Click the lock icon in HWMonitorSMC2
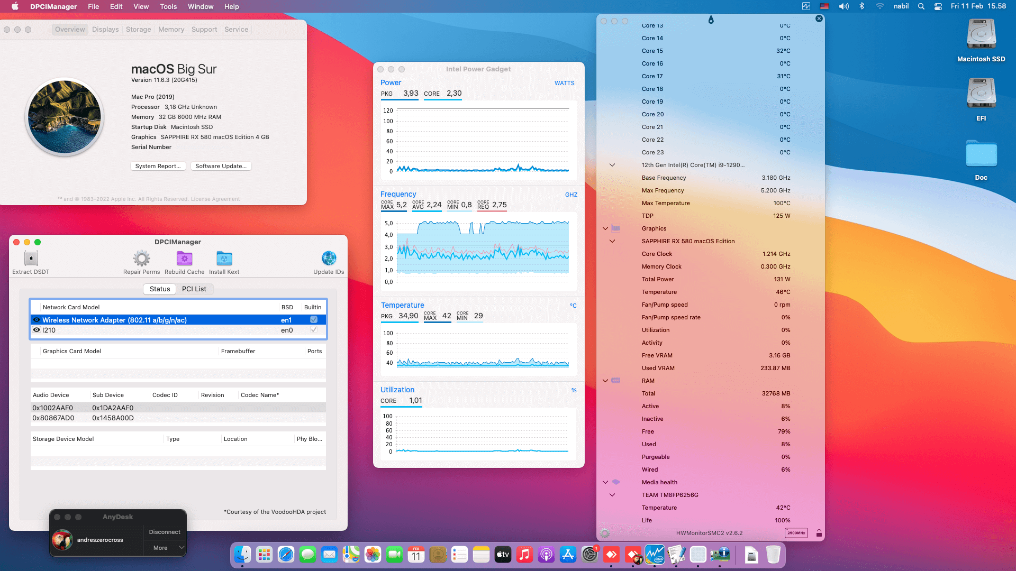Screen dimensions: 1016x571 click(x=819, y=533)
